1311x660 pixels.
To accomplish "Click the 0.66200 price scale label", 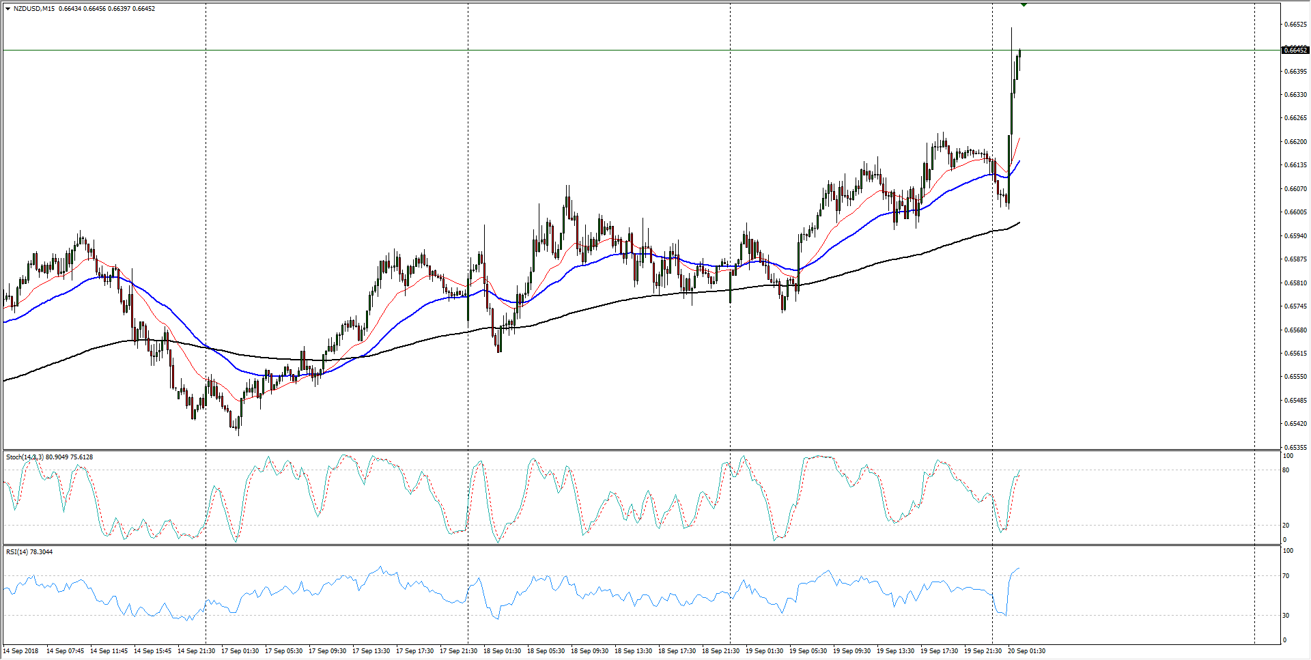I will pos(1295,142).
